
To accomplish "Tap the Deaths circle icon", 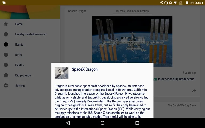I will [x=6, y=65].
